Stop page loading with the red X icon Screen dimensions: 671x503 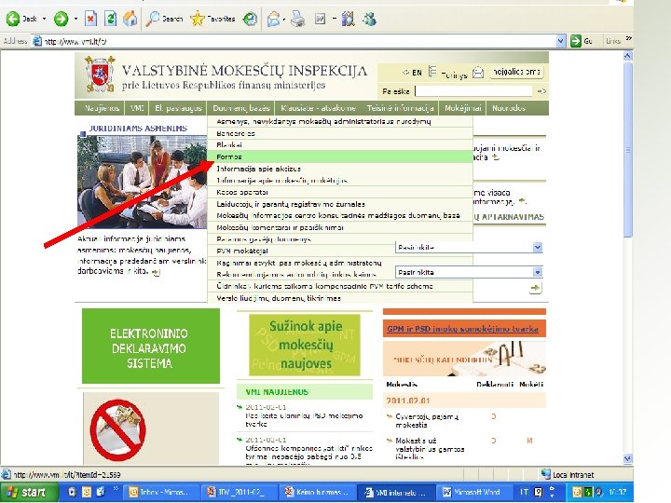click(x=90, y=19)
